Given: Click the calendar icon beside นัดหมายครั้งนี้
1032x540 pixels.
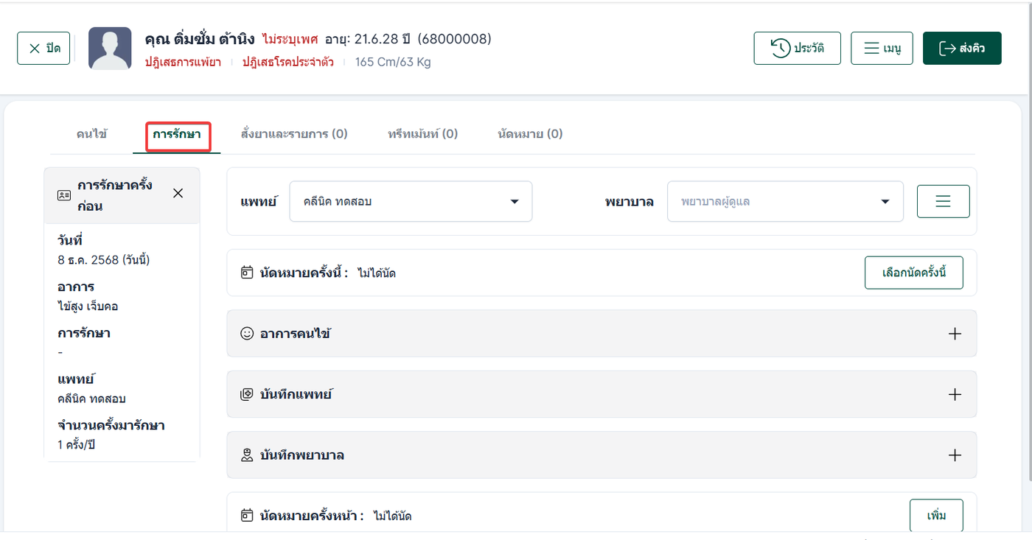Looking at the screenshot, I should coord(247,273).
